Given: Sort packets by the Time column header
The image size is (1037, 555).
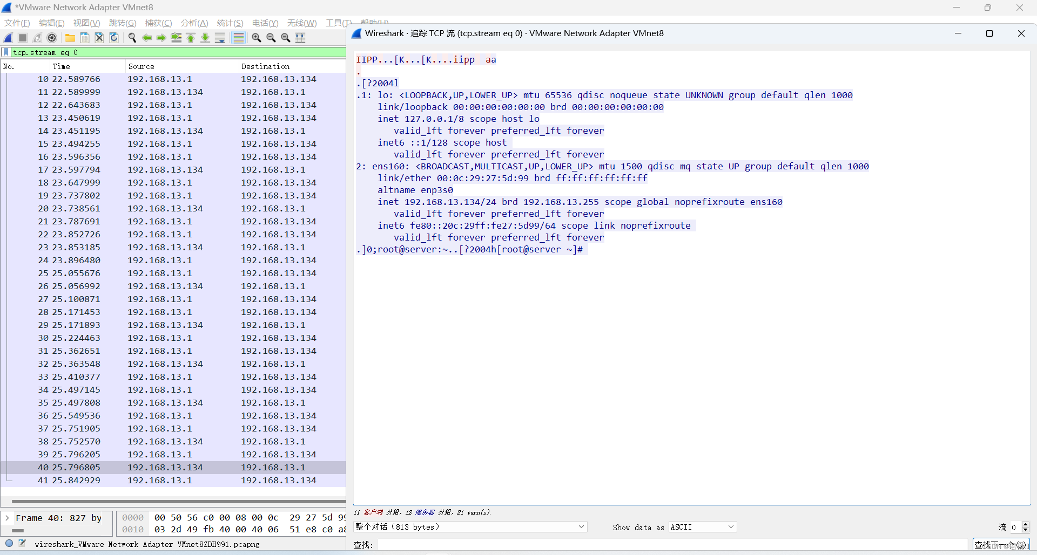Looking at the screenshot, I should (87, 66).
